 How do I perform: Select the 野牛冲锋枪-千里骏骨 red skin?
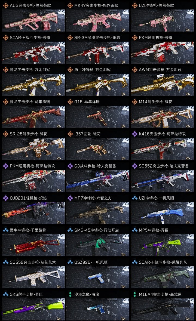pyautogui.click(x=33, y=245)
